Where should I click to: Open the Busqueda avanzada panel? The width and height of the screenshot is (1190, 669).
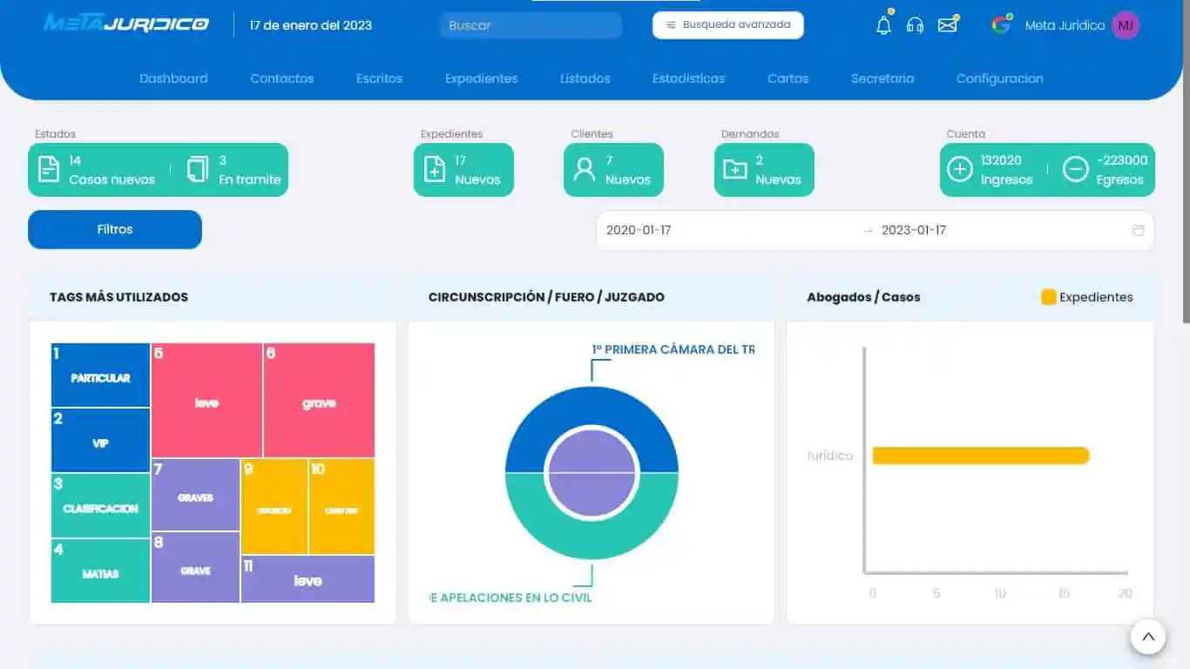click(x=727, y=24)
